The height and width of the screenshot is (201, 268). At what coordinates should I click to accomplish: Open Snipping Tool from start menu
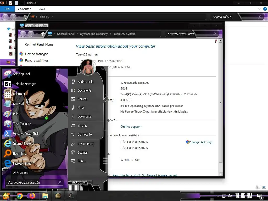coord(35,74)
